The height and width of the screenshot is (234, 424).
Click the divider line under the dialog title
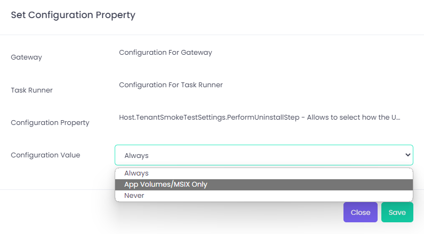pyautogui.click(x=213, y=35)
